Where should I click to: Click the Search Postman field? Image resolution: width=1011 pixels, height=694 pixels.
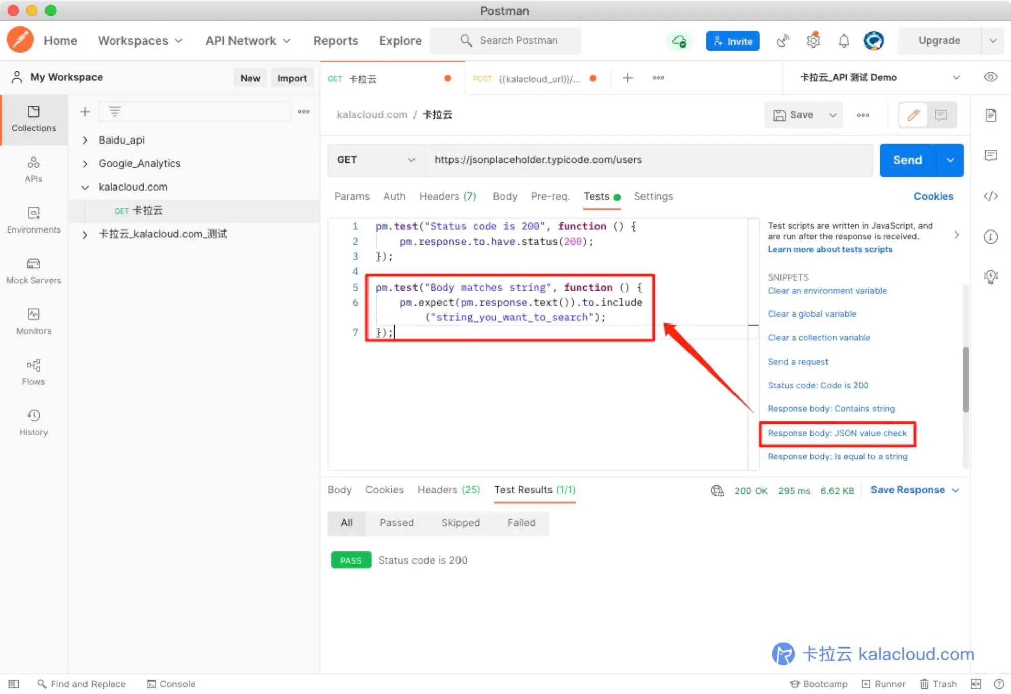pyautogui.click(x=505, y=41)
